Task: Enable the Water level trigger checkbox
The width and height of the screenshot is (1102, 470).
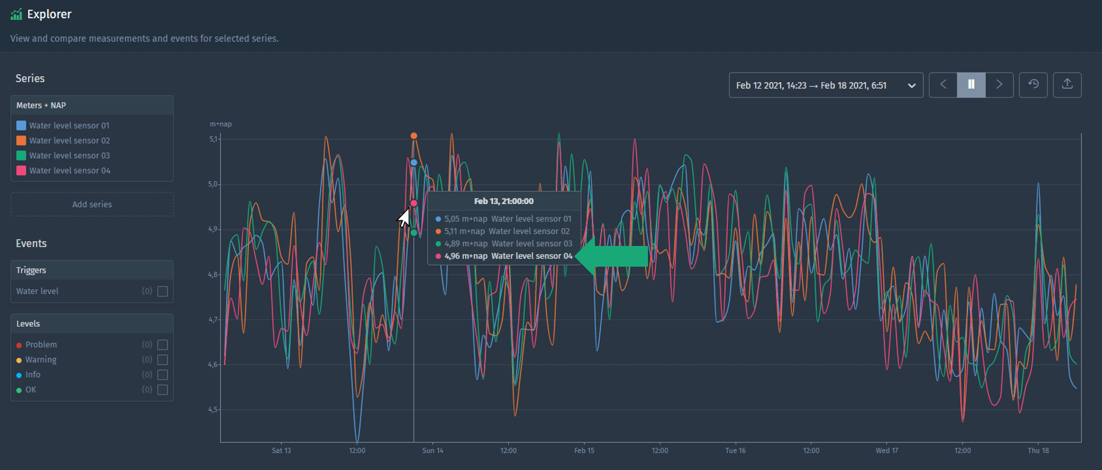Action: pyautogui.click(x=163, y=291)
